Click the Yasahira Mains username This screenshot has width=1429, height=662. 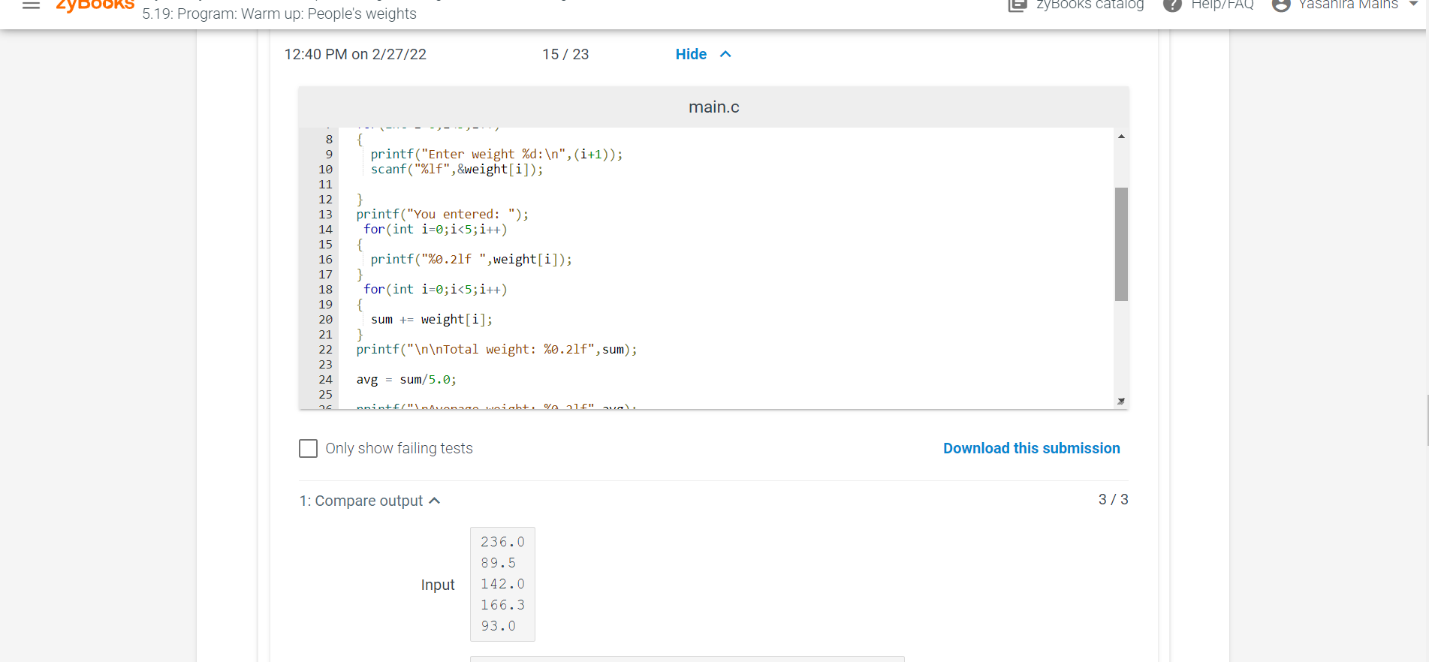coord(1349,5)
